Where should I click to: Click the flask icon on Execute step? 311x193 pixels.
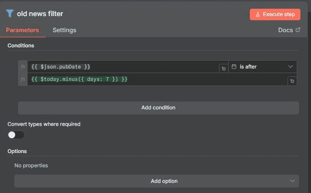(258, 14)
